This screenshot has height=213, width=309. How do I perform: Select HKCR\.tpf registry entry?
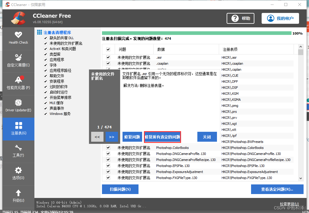coord(229,136)
